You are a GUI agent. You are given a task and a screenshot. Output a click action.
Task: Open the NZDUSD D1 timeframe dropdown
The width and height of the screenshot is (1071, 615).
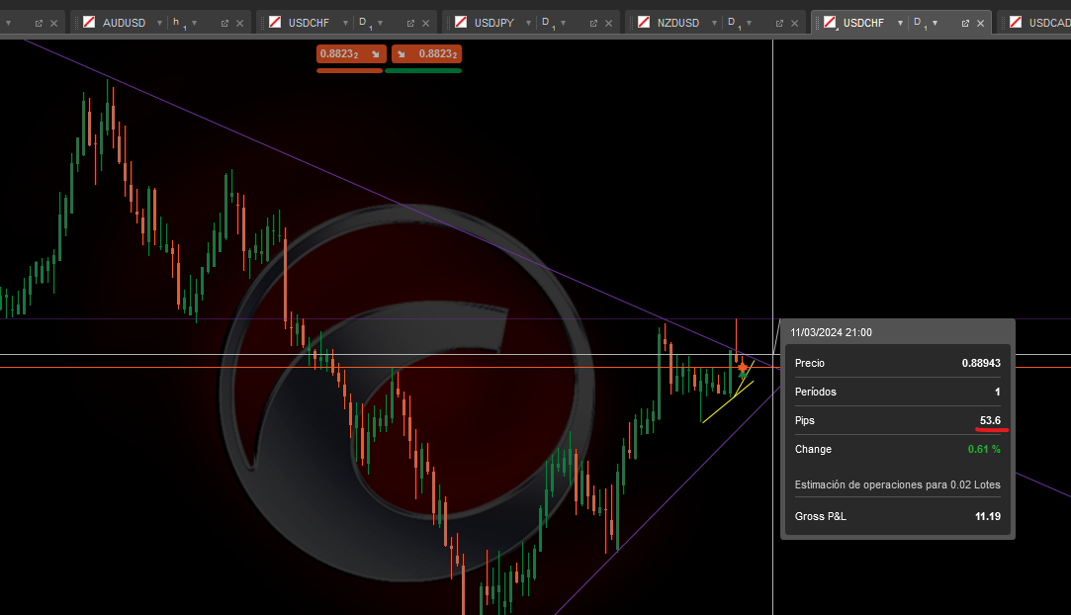click(750, 23)
